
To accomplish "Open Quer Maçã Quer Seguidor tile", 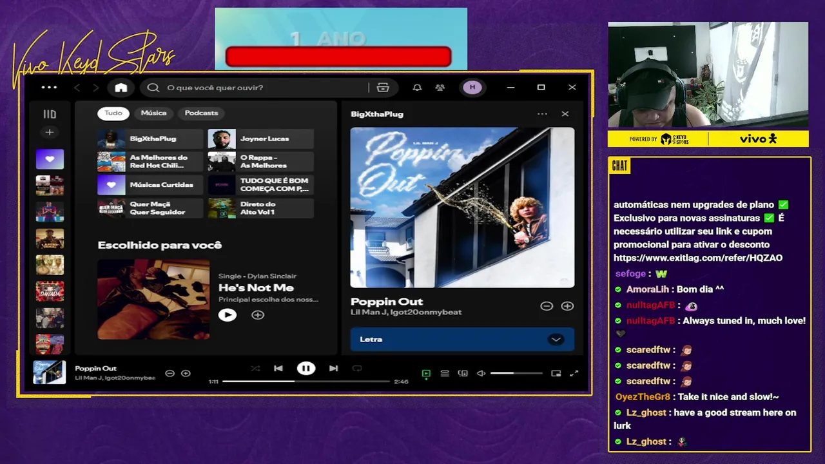I will click(x=150, y=208).
